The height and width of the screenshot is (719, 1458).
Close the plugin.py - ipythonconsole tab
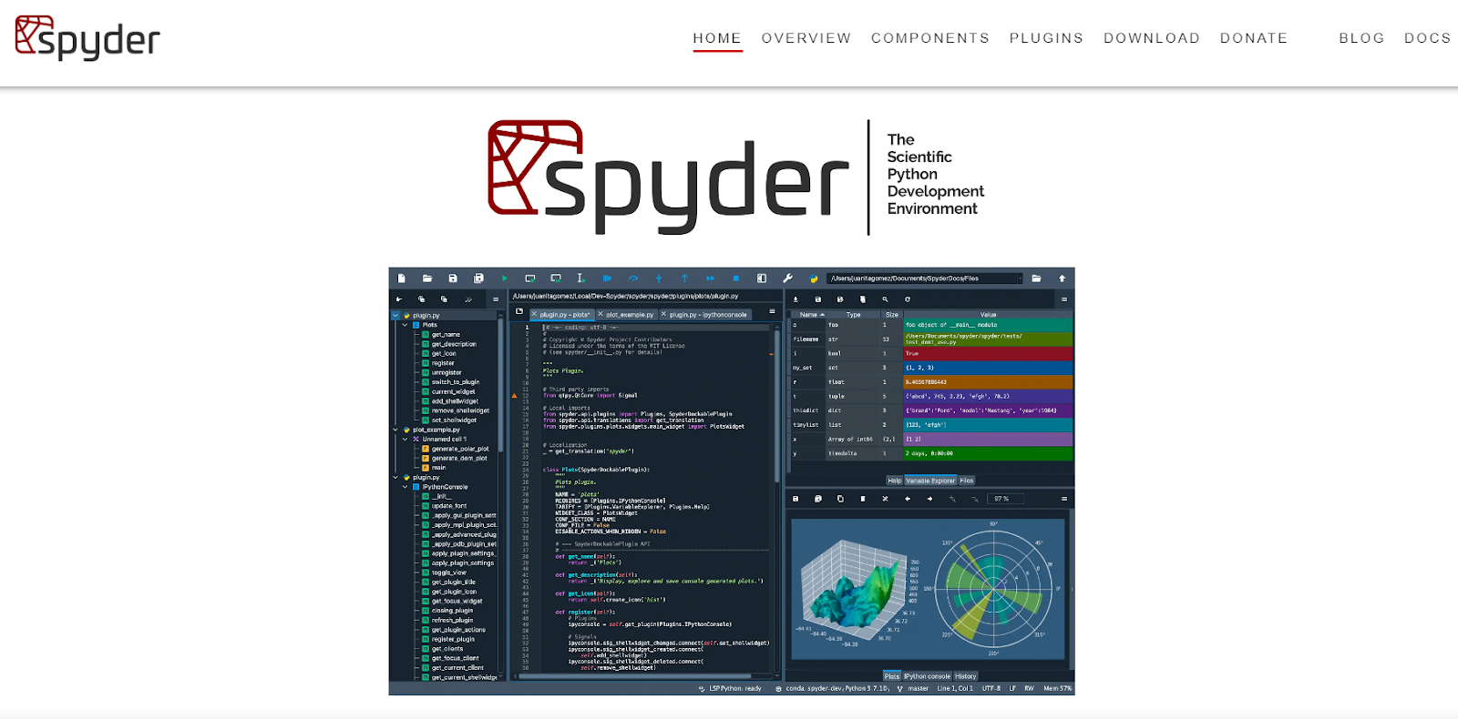pos(665,315)
